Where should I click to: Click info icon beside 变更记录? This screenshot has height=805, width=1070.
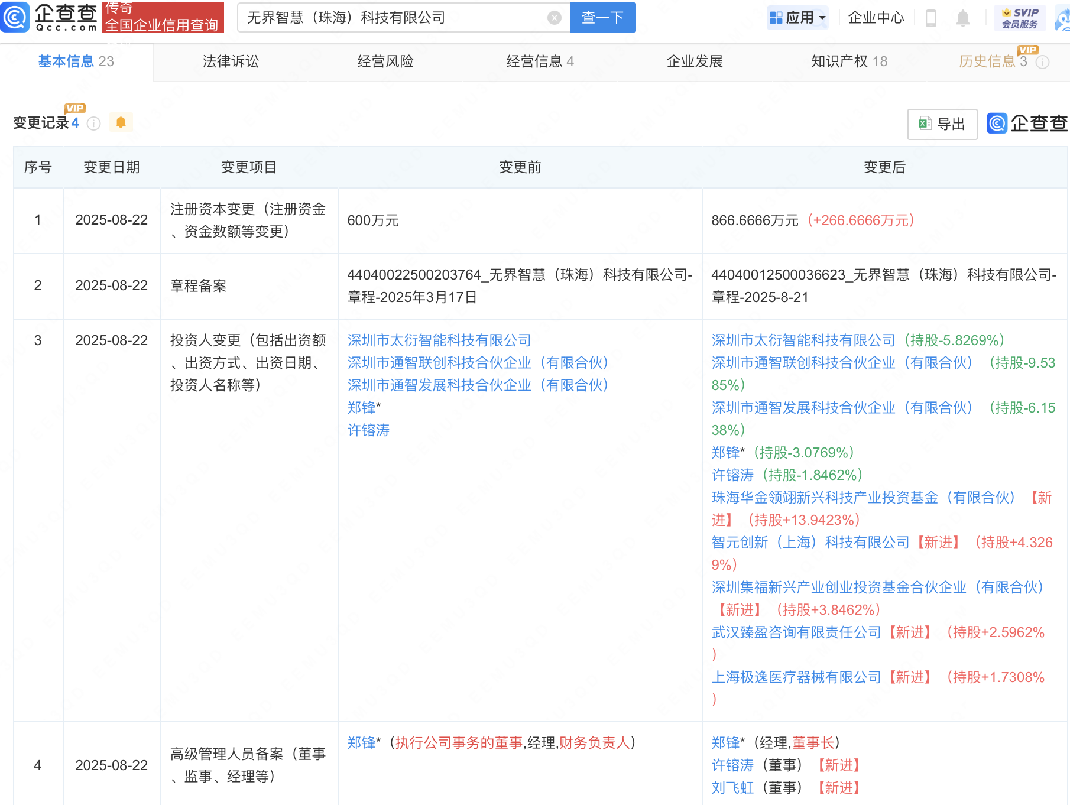click(x=93, y=123)
